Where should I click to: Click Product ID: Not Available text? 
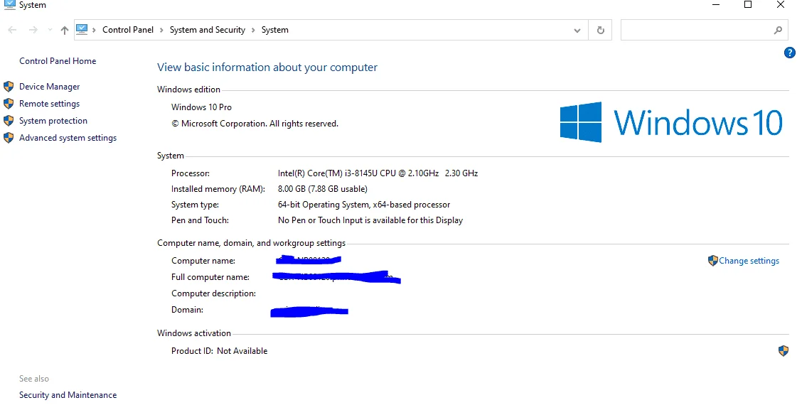pos(219,351)
